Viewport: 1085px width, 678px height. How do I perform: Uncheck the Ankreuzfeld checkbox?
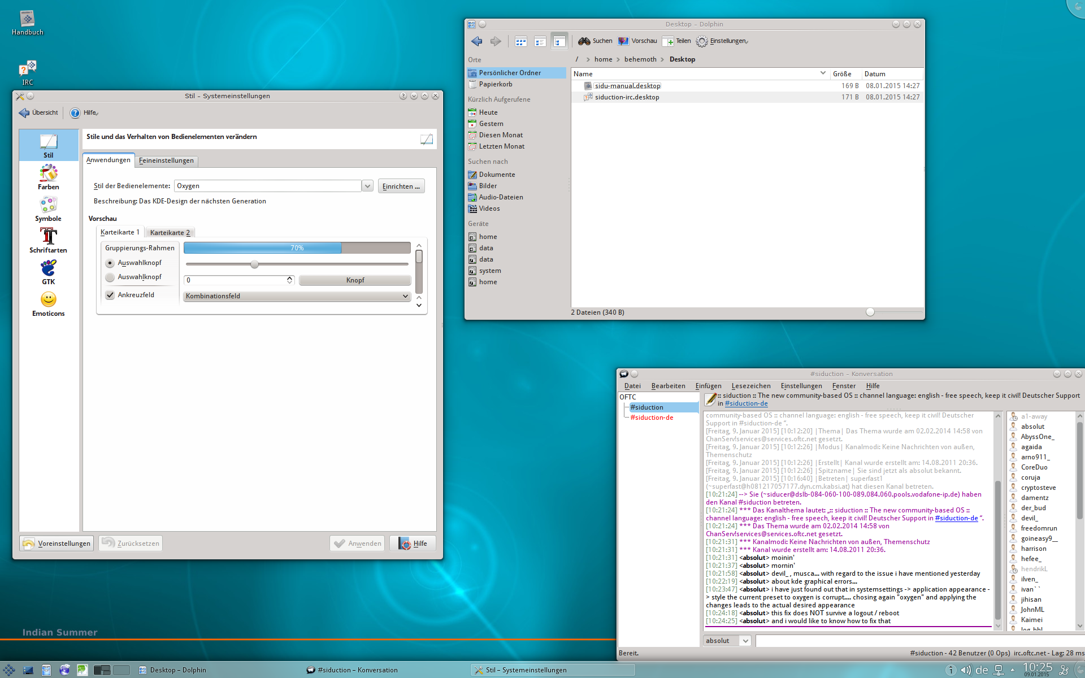(110, 295)
